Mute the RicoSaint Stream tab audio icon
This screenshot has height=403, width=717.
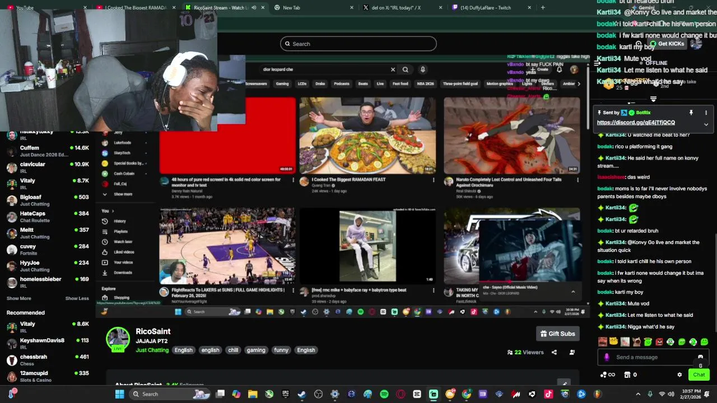[x=254, y=8]
